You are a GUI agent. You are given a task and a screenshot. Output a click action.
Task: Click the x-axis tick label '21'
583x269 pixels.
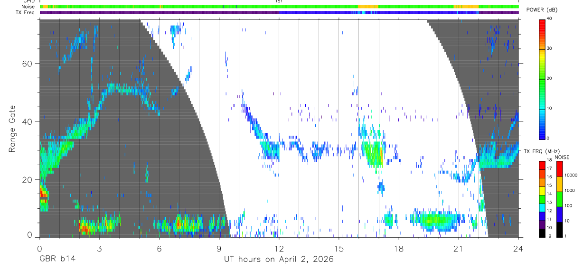coord(459,248)
